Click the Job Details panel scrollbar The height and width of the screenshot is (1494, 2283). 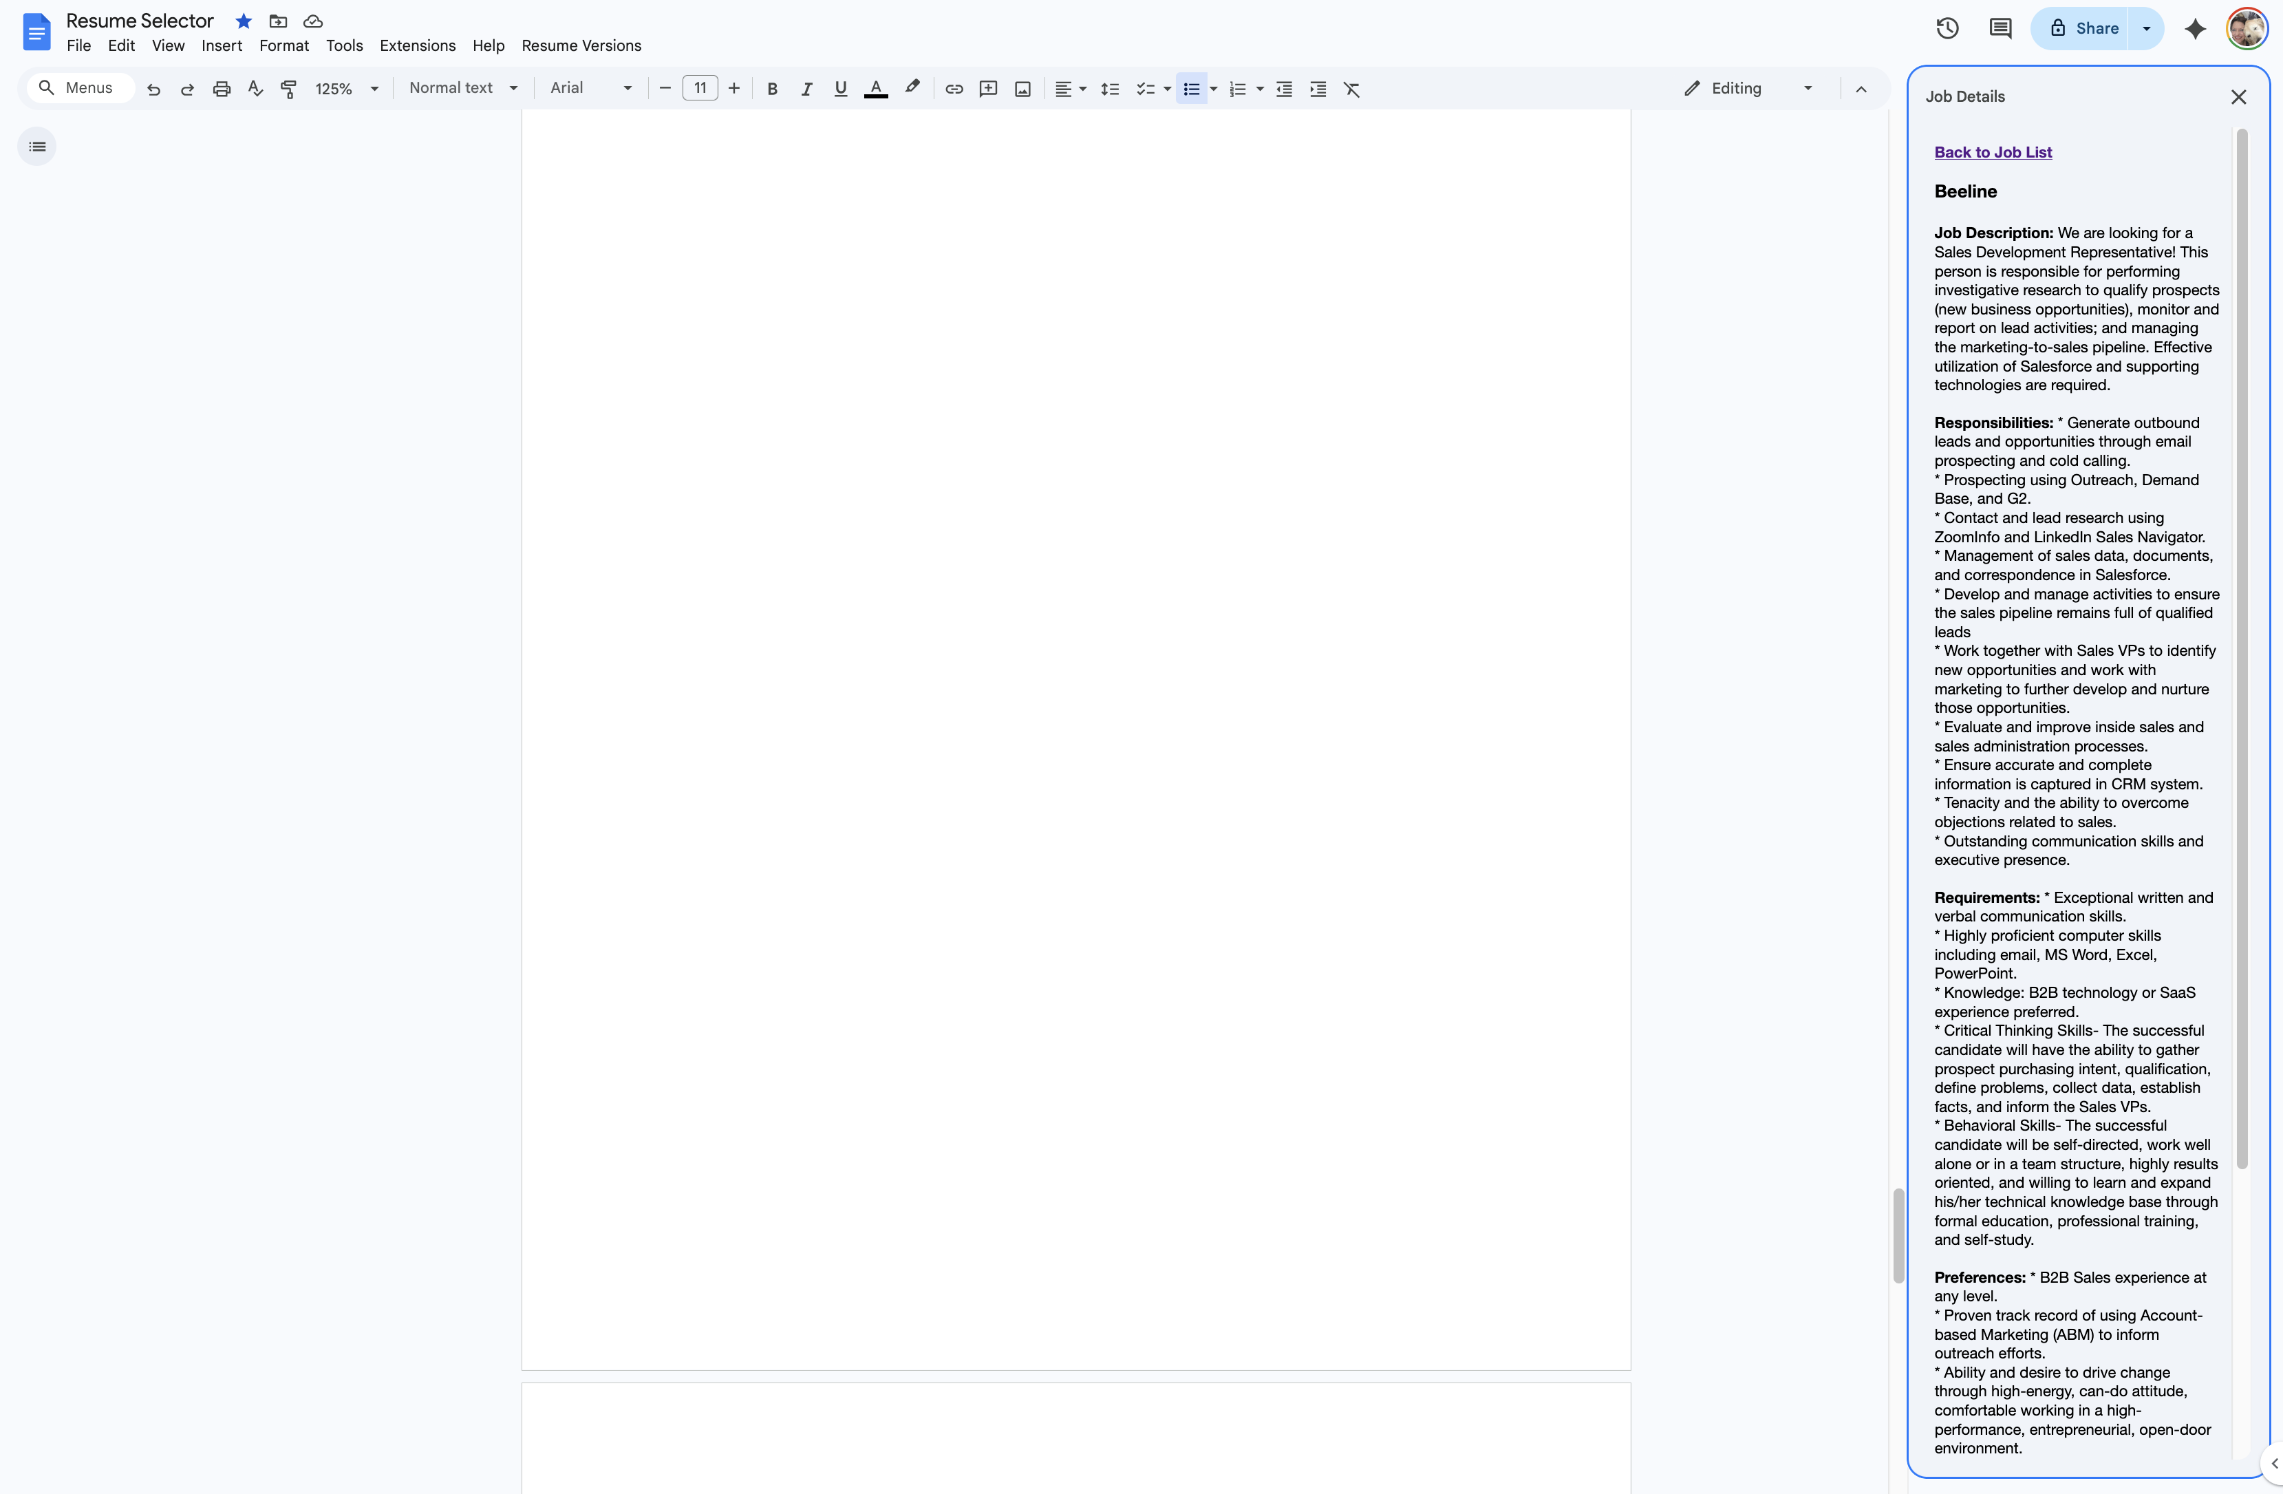[x=2242, y=649]
